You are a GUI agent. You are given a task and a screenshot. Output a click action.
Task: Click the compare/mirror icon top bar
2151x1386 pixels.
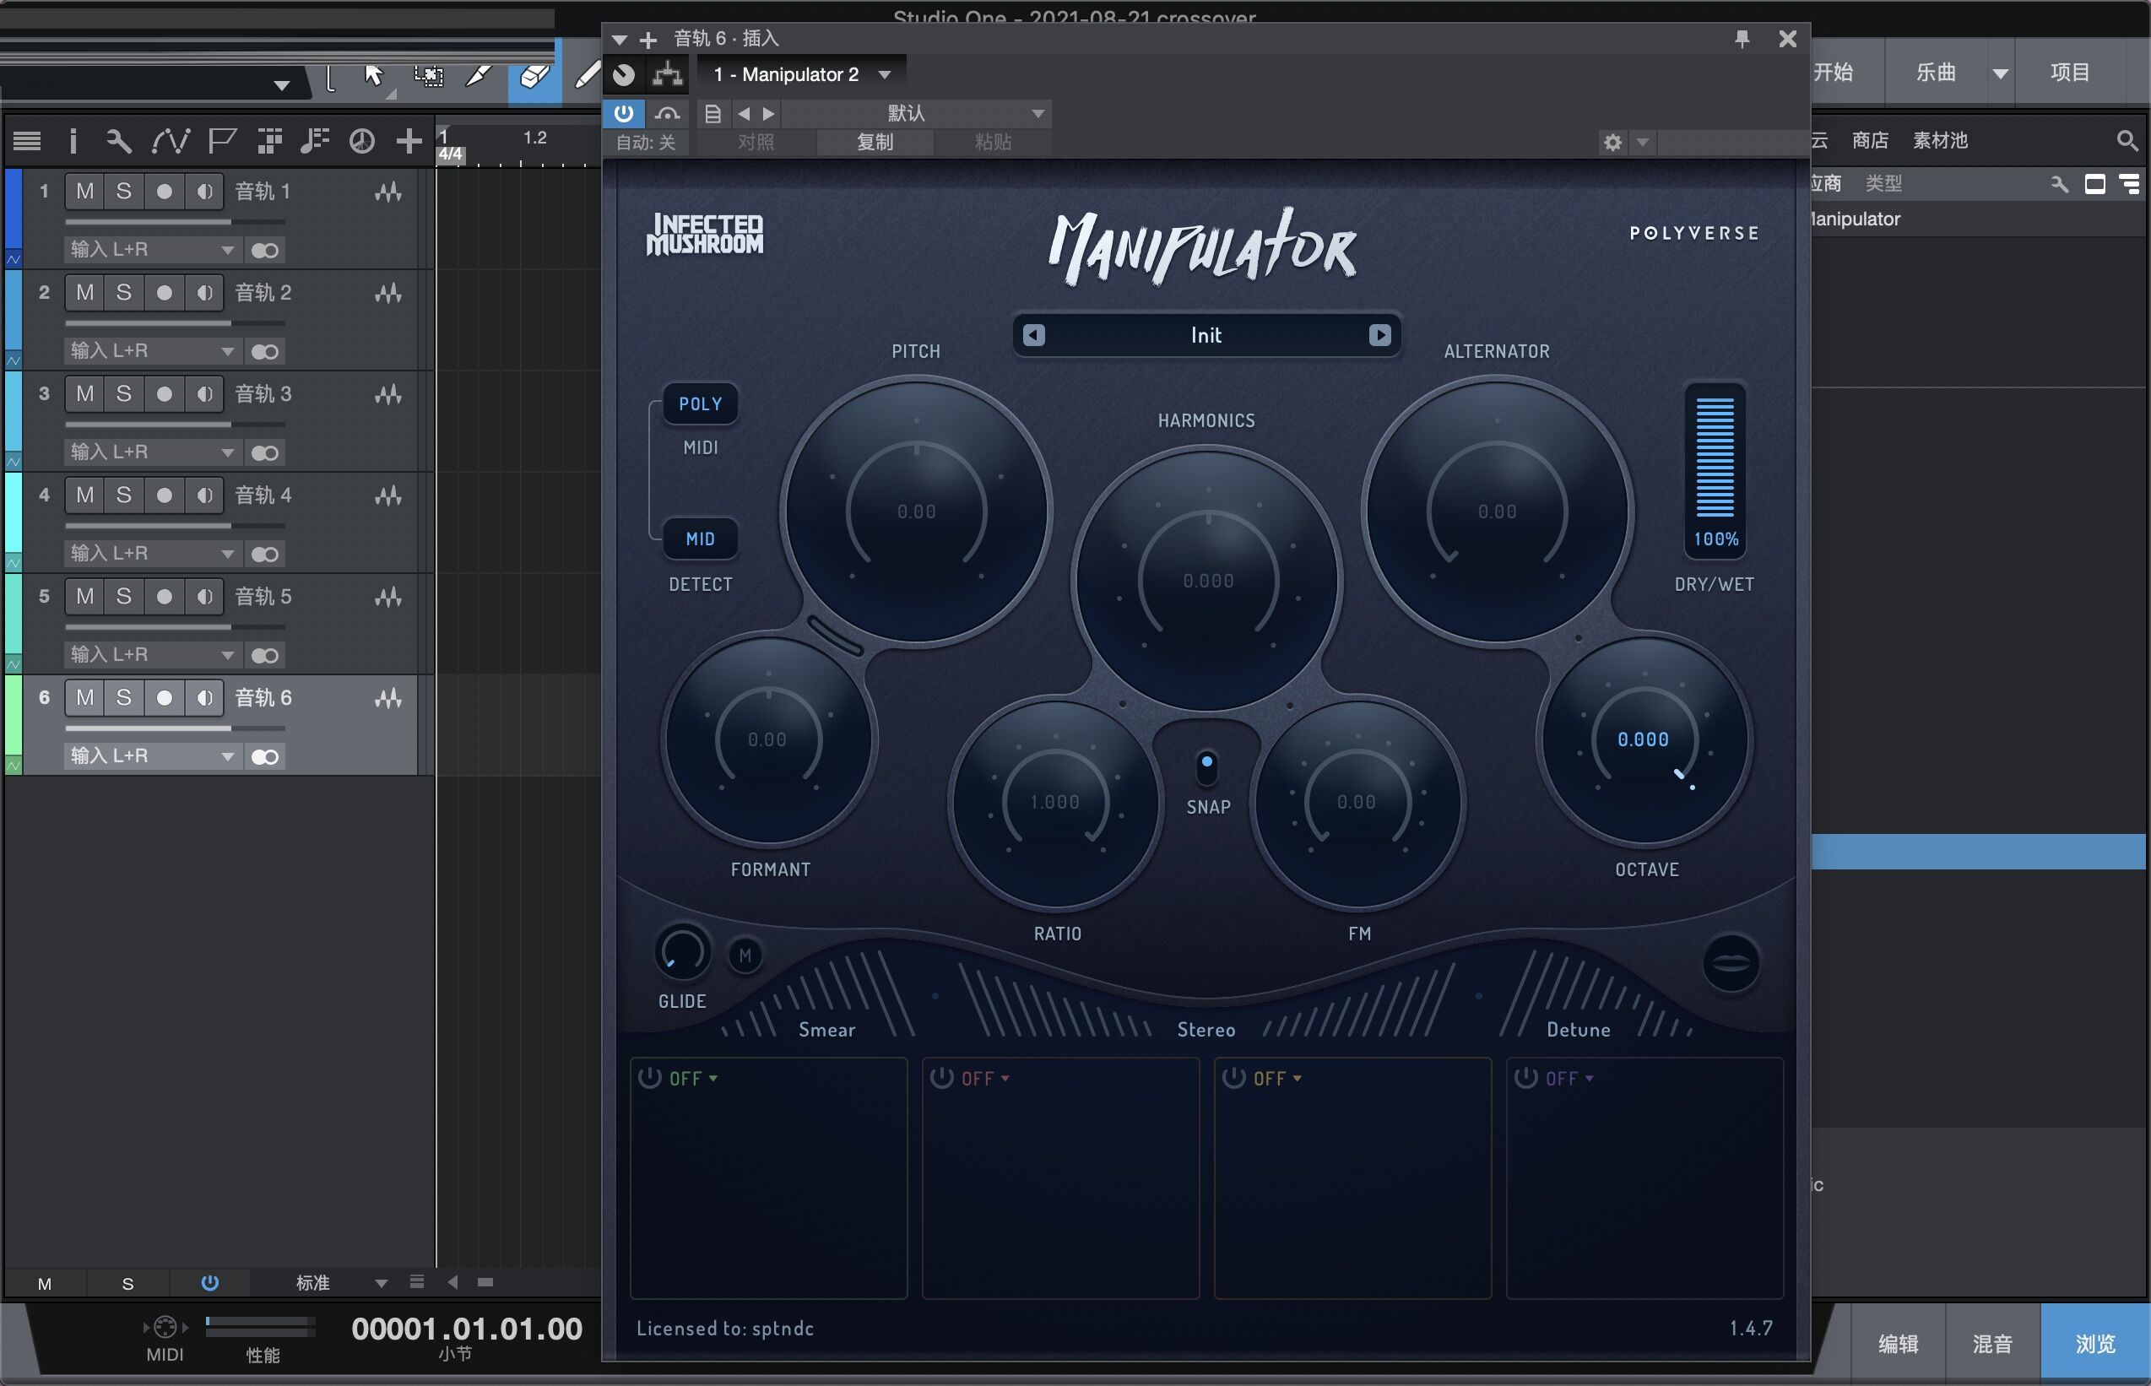[x=664, y=113]
